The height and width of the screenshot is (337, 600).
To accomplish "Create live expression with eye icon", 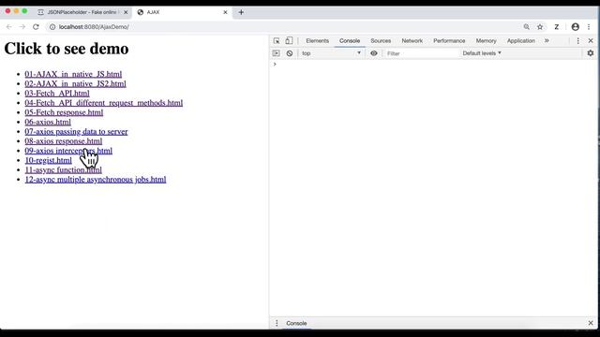I will [373, 53].
